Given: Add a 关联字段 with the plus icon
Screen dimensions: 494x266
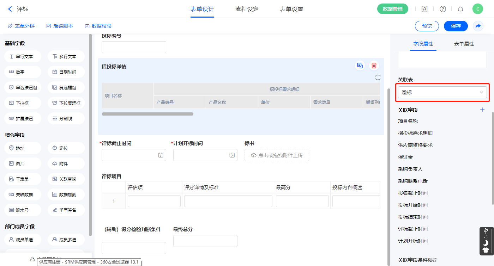Looking at the screenshot, I should (482, 110).
